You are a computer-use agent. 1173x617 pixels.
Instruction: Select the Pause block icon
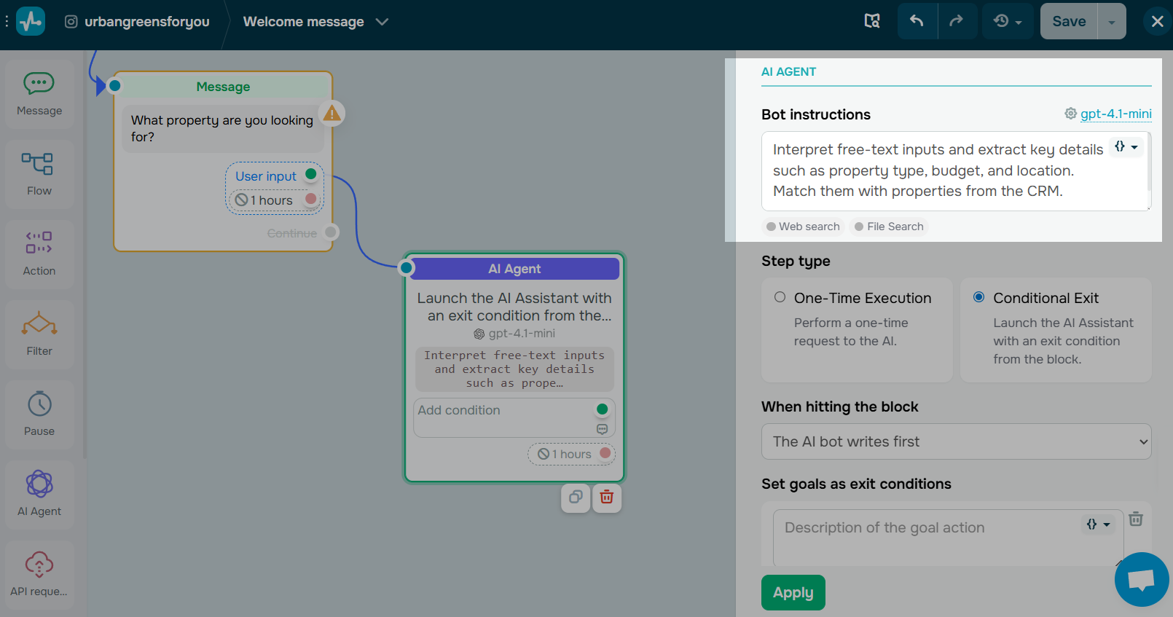coord(39,414)
